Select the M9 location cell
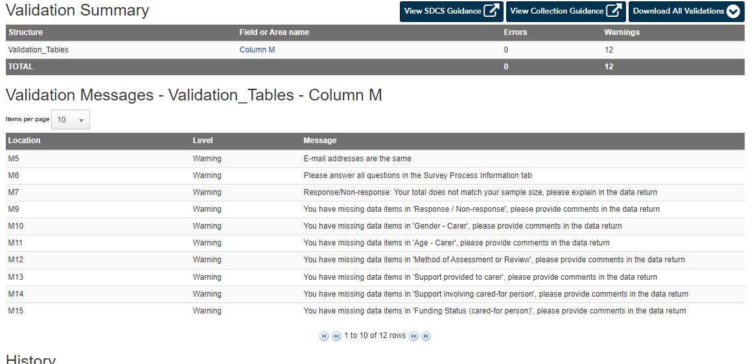This screenshot has height=364, width=755. 14,209
